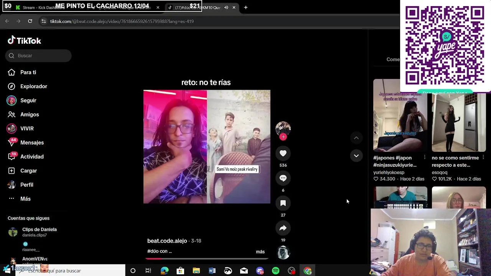Click the Buscar search field
Viewport: 491px width, 276px height.
[38, 56]
